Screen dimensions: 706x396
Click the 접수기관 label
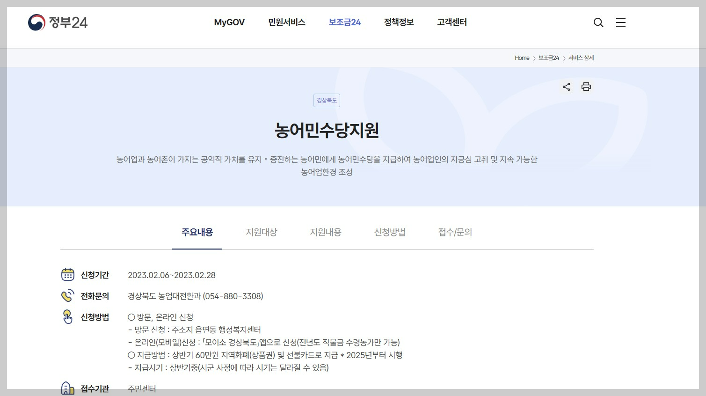[95, 389]
